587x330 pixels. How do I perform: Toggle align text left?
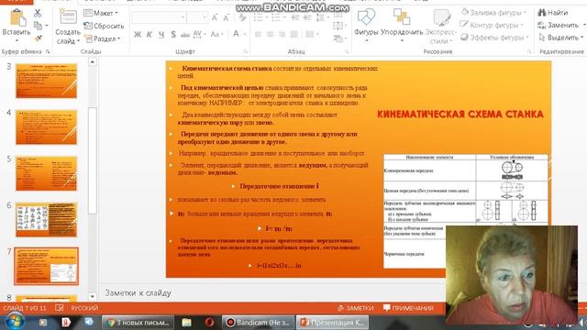258,35
